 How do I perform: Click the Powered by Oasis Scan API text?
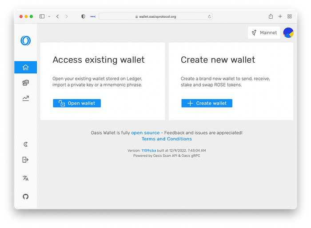point(167,156)
